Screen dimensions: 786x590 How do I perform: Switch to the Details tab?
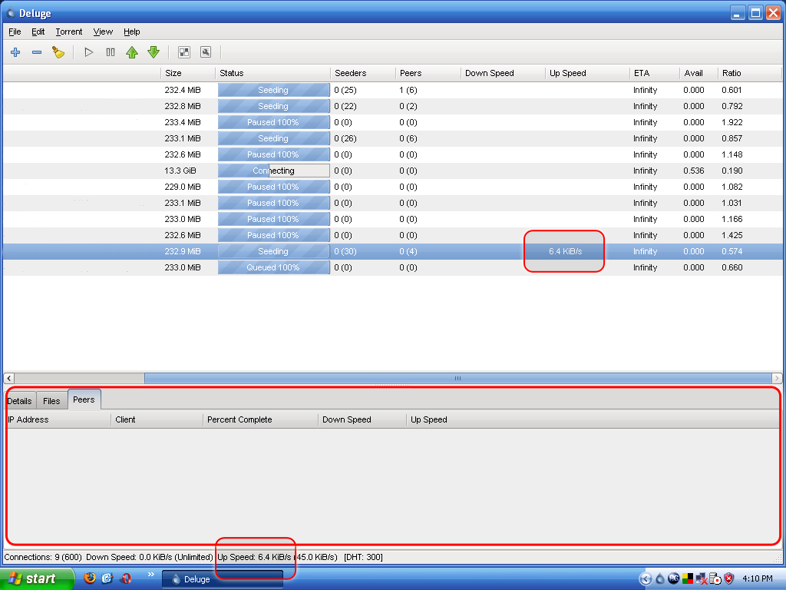coord(20,401)
